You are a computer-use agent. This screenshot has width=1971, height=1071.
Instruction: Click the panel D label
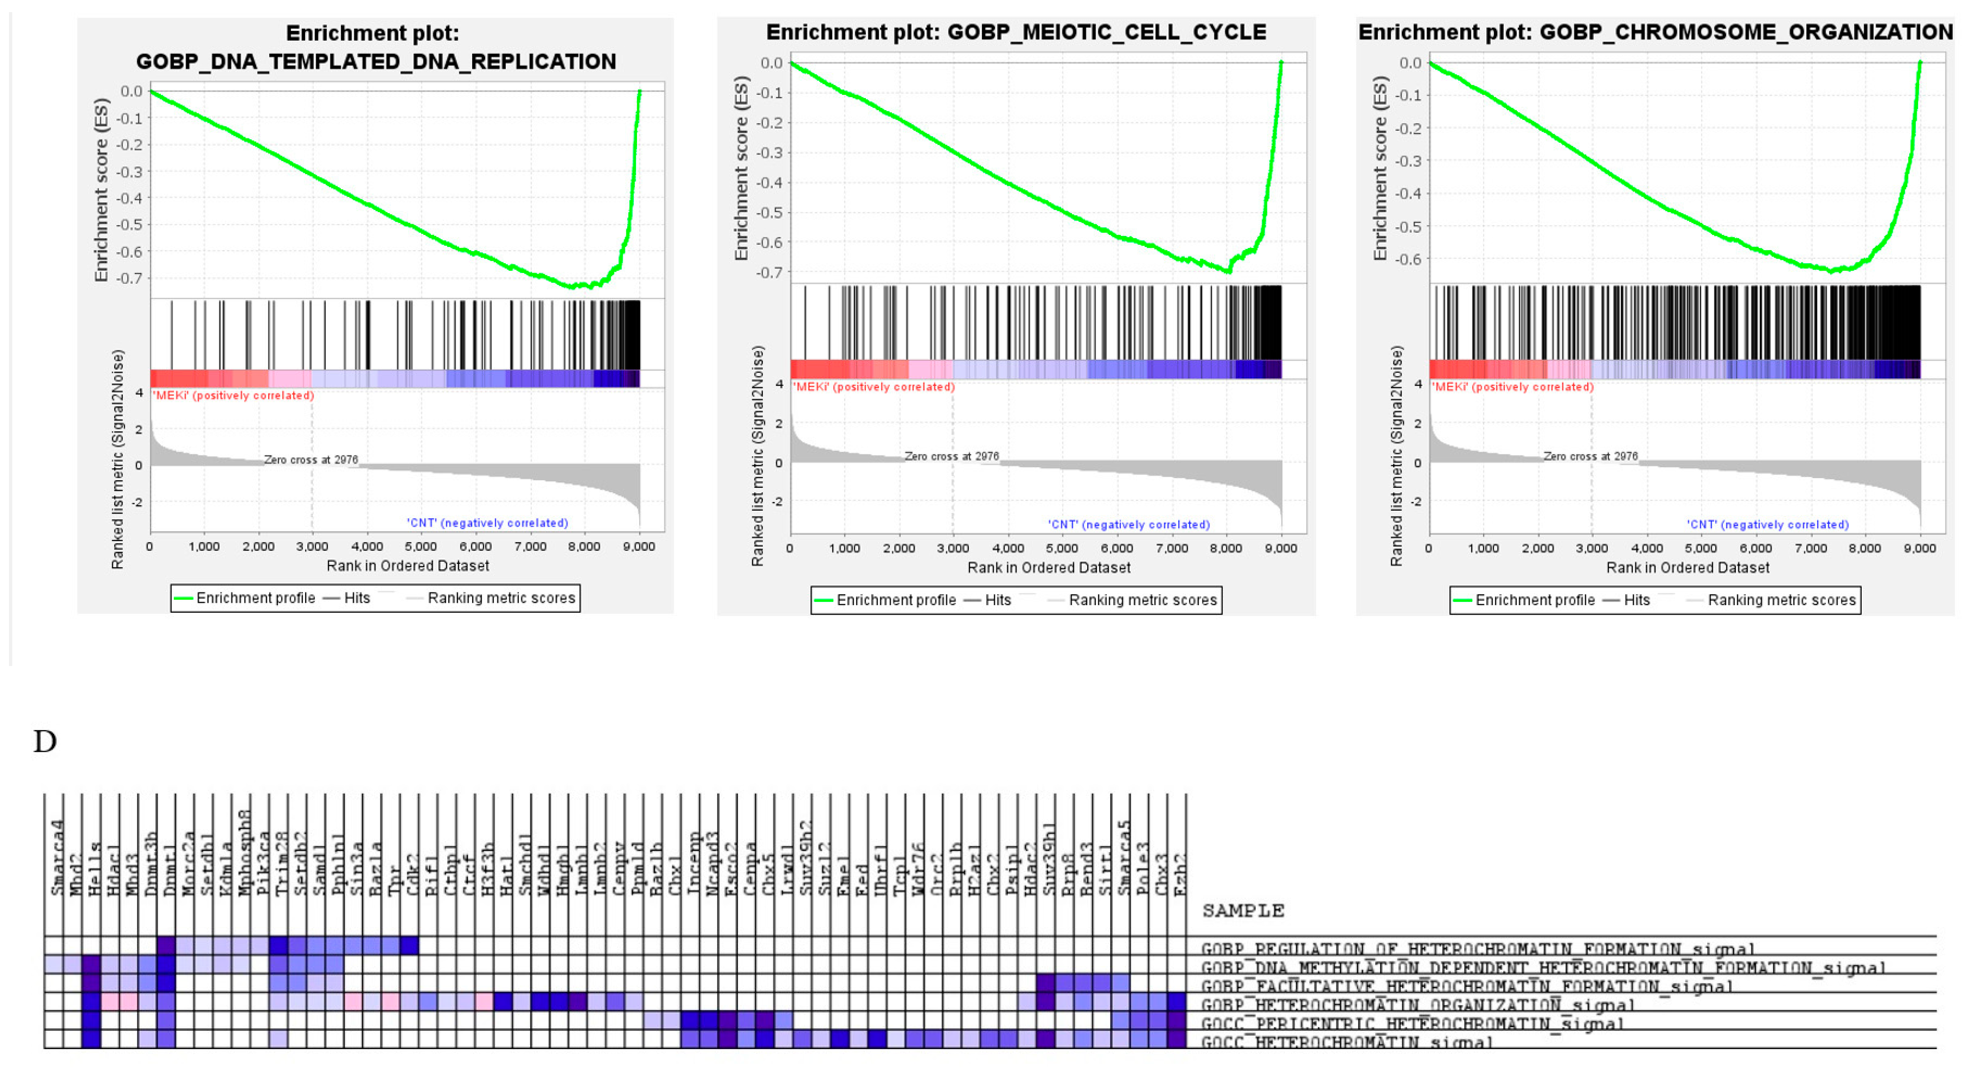44,742
